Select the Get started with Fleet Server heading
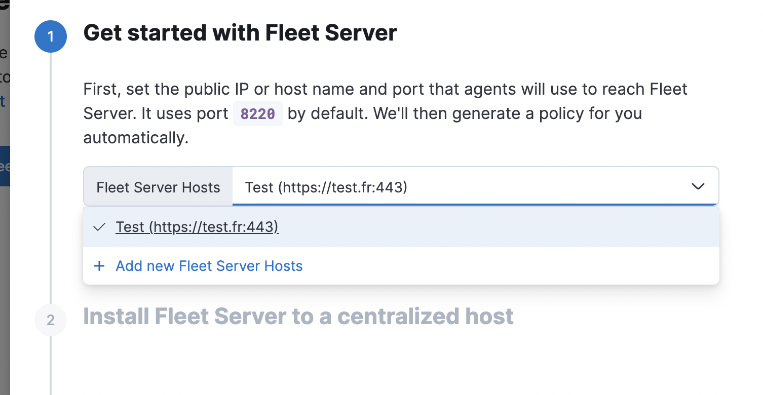 pos(240,32)
